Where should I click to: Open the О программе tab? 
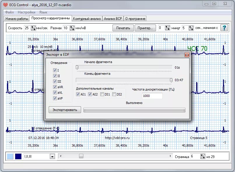[135, 19]
